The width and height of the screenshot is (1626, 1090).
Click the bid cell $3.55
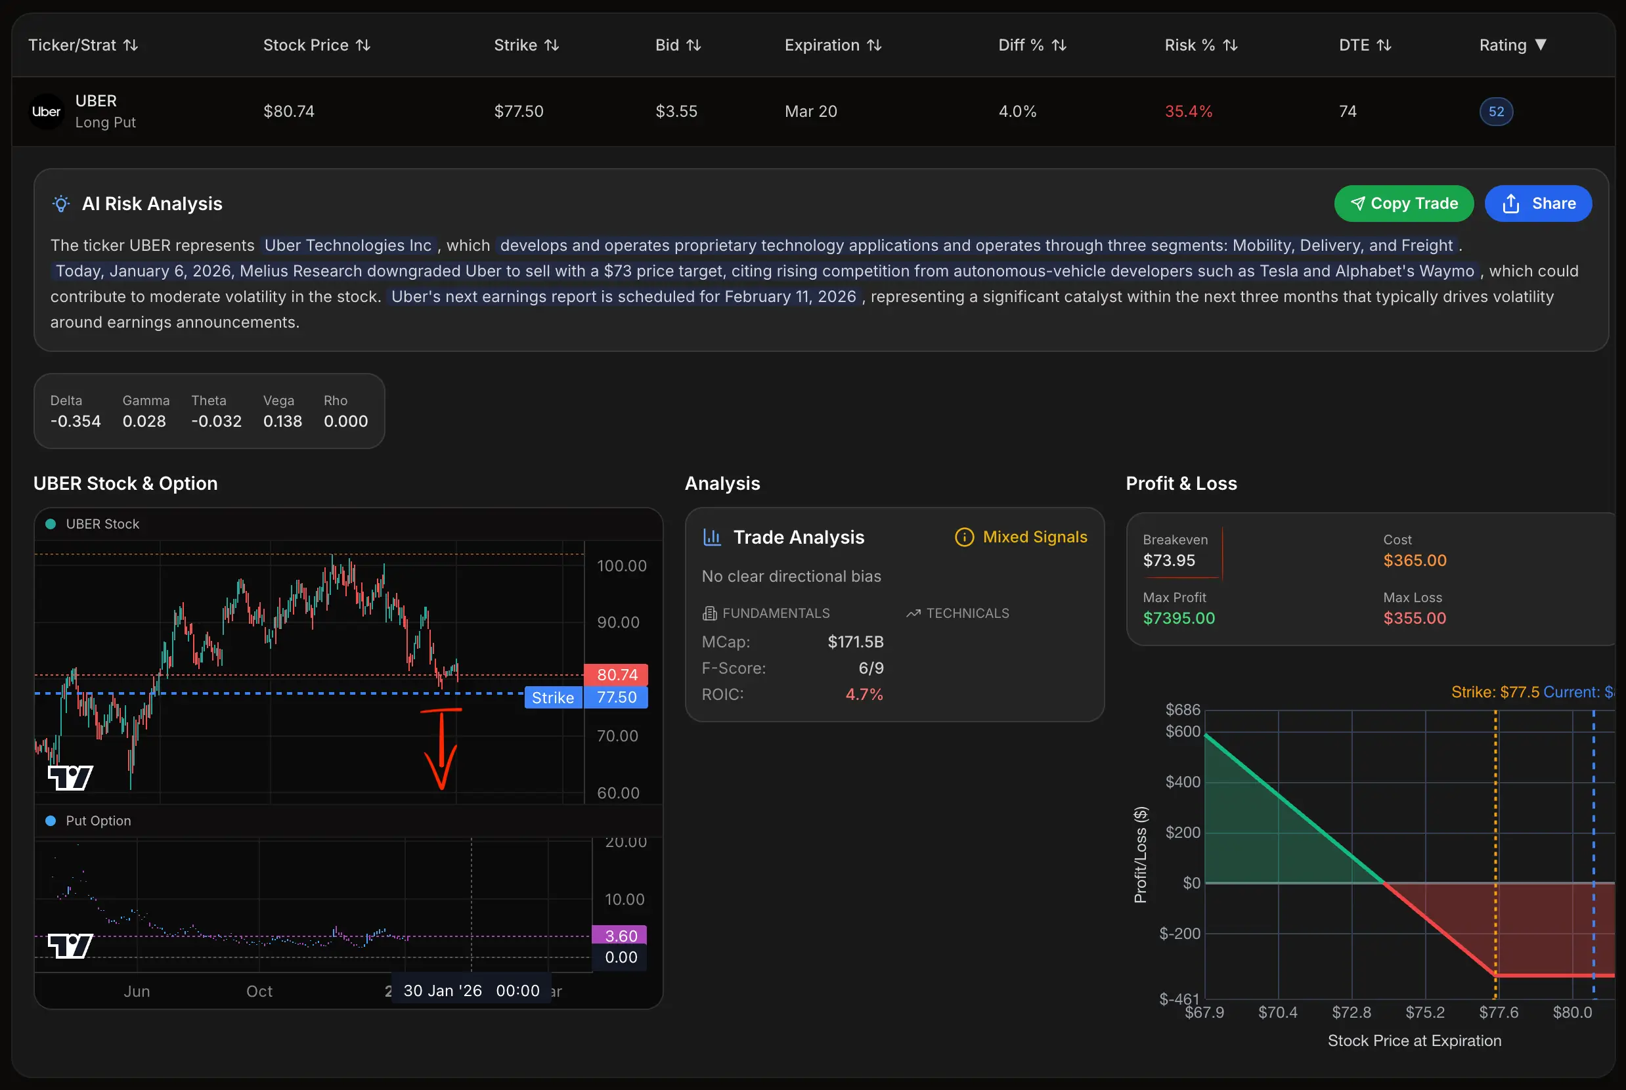(676, 111)
